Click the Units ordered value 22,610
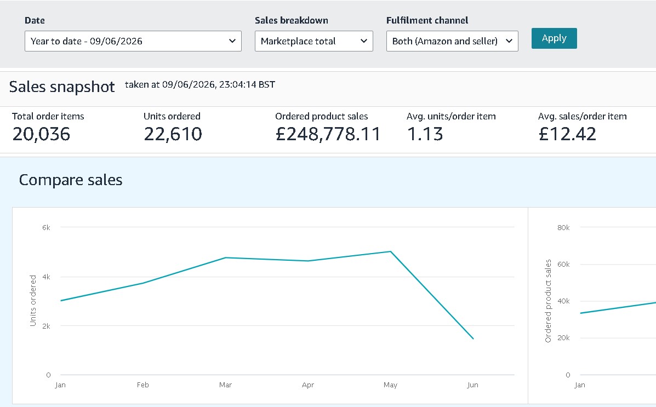Viewport: 656px width, 407px height. [173, 134]
